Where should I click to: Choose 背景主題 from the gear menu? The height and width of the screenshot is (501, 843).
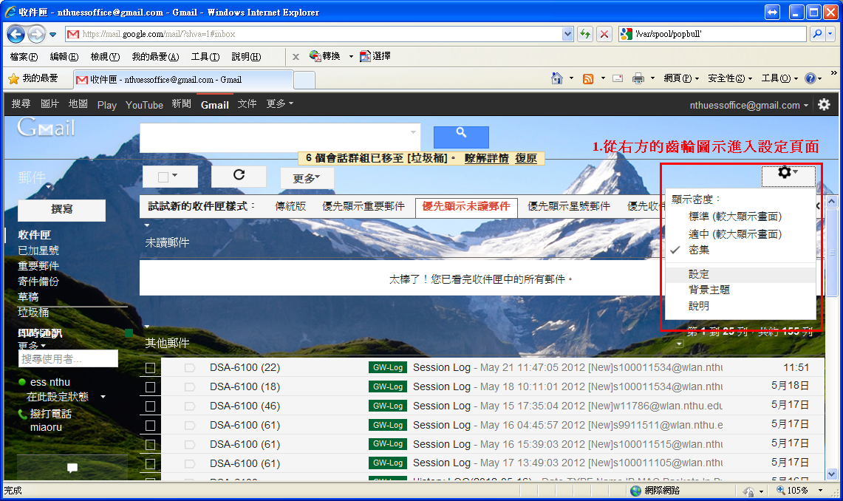709,290
